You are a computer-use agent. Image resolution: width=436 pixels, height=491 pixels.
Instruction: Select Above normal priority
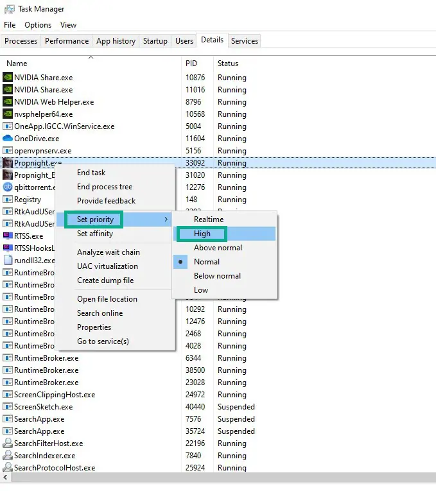pos(224,248)
